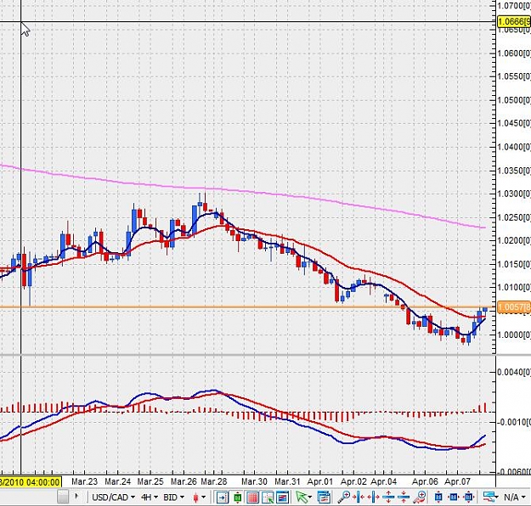
Task: Fit chart vertically with blue candle icon
Action: tap(438, 498)
